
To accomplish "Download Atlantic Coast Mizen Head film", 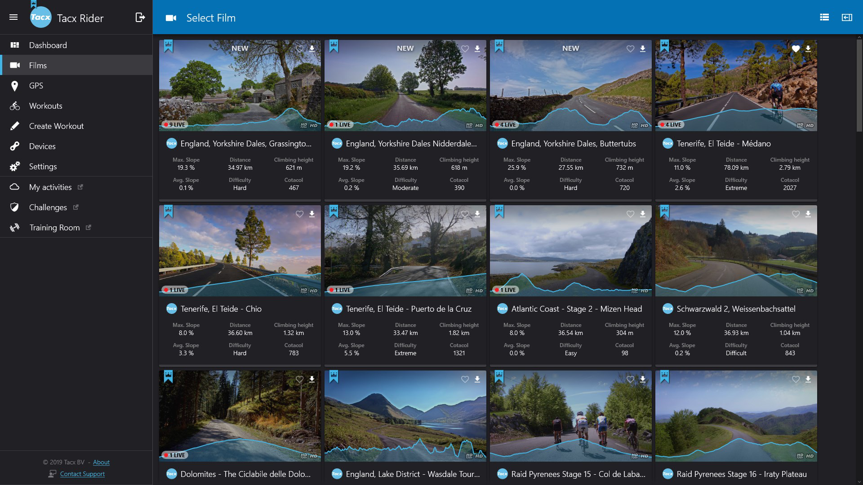I will pyautogui.click(x=643, y=214).
